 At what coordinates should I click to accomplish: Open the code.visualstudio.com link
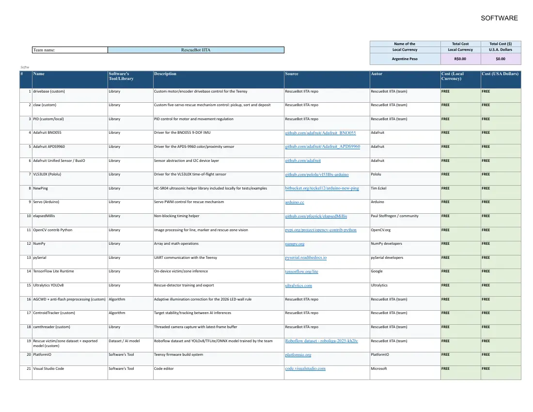pos(305,368)
